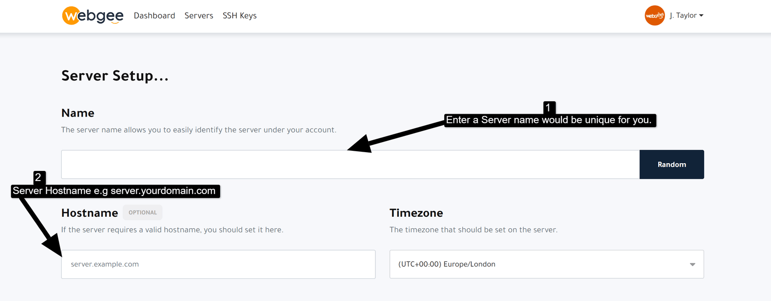This screenshot has width=771, height=301.
Task: Click annotation marker number 1
Action: click(549, 107)
